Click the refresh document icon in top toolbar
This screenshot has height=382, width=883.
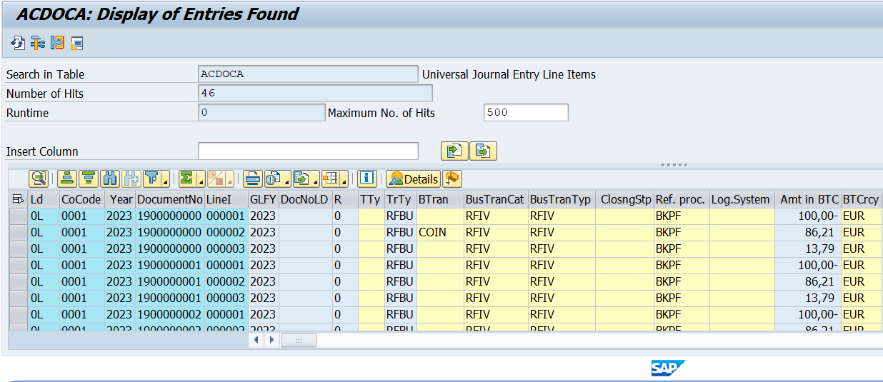(17, 44)
